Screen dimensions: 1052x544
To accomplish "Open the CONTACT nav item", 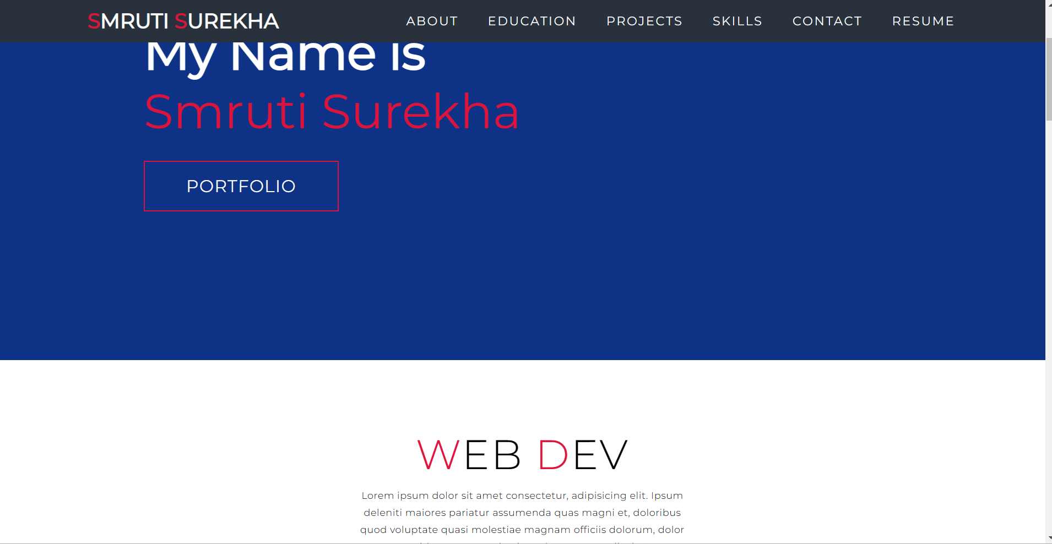I will tap(827, 21).
